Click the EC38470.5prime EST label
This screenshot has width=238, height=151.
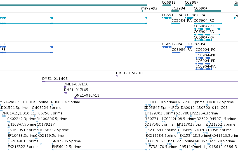click(x=163, y=147)
